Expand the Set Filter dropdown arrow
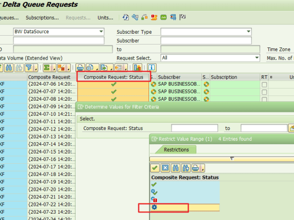 pos(36,68)
